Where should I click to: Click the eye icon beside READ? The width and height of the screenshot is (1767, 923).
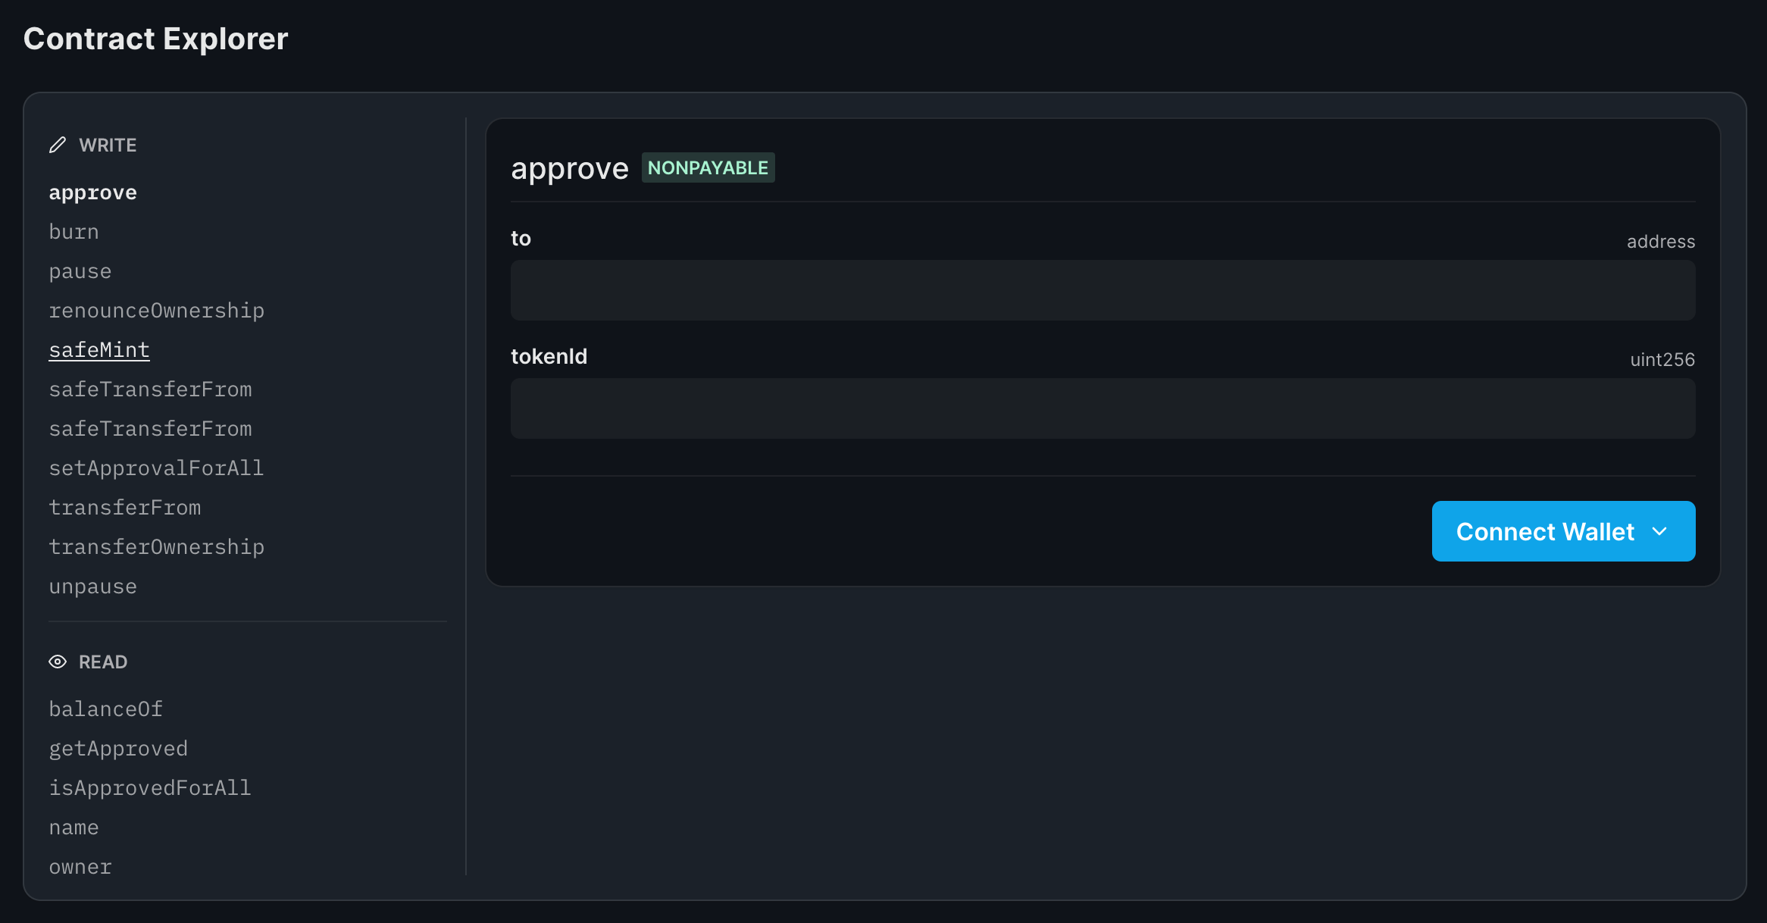(x=58, y=662)
